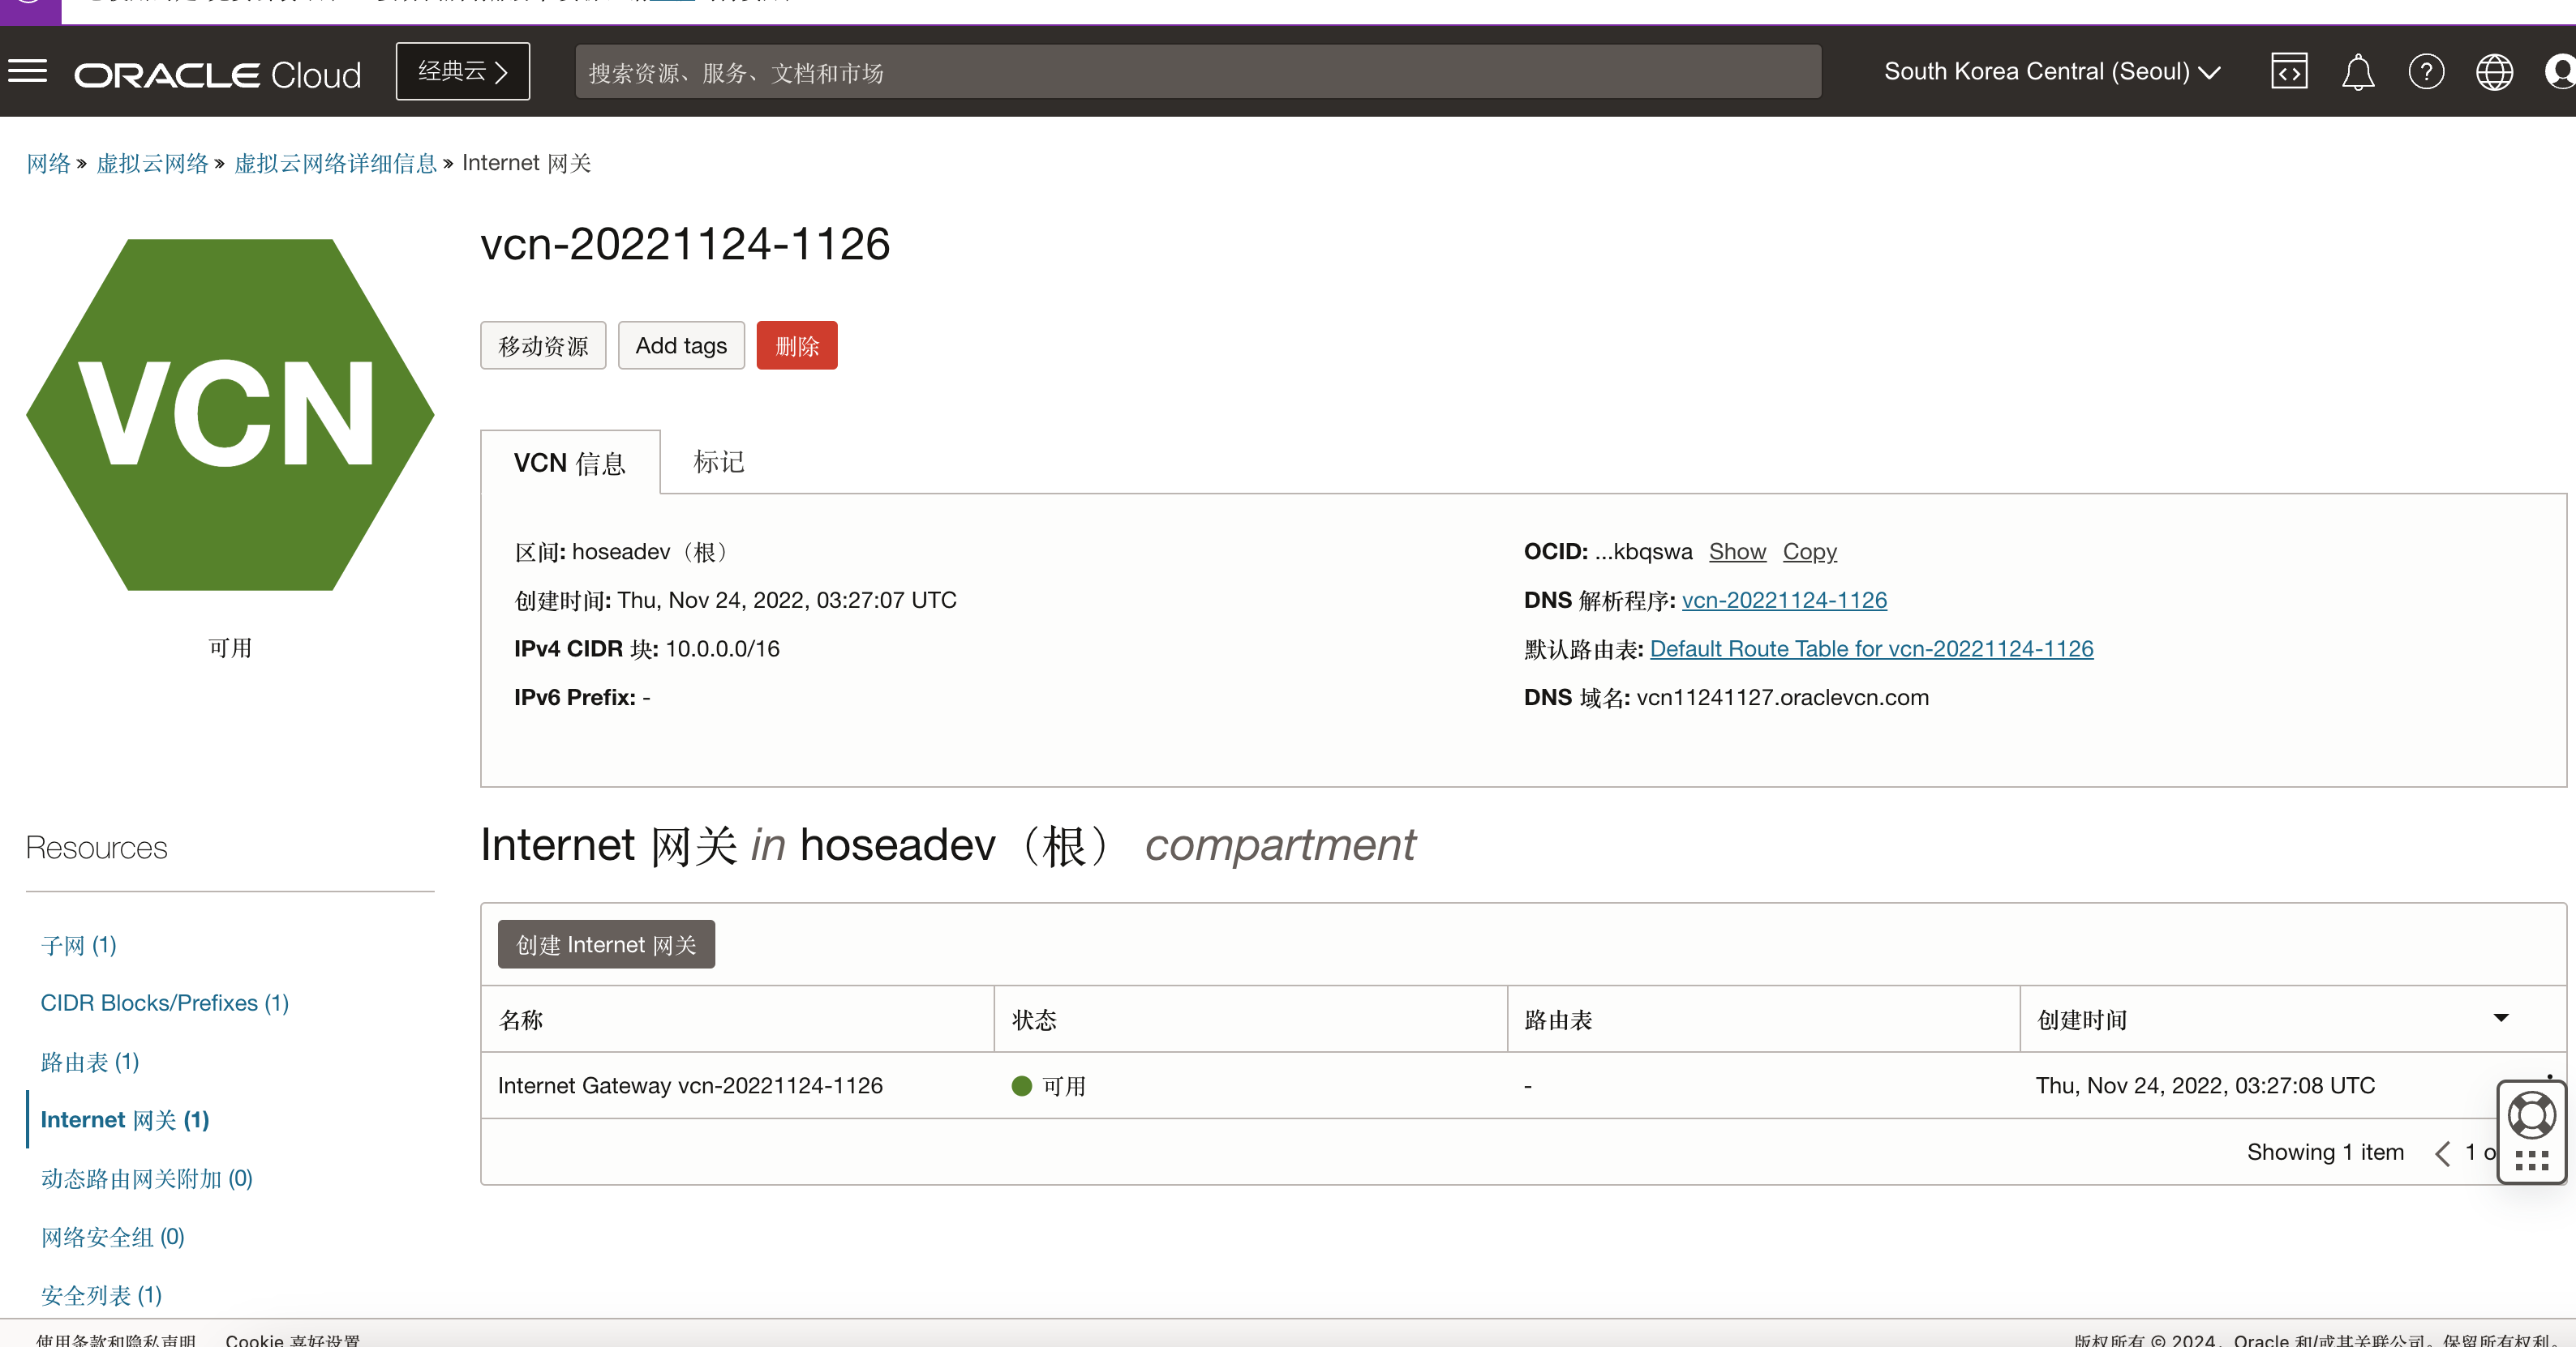Open 网络安全组 (0) resource
Viewport: 2576px width, 1347px height.
[x=113, y=1237]
